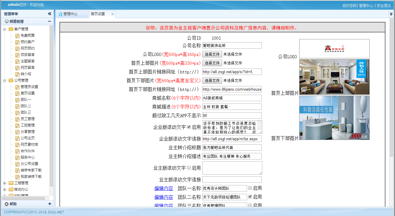Open 编辑内容 link for 团队一名称
395x216 pixels.
(164, 188)
